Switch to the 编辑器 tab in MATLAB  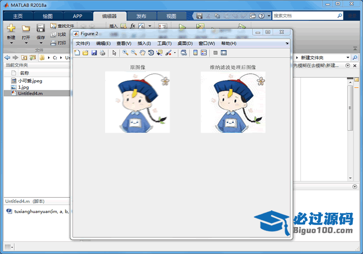pyautogui.click(x=110, y=16)
